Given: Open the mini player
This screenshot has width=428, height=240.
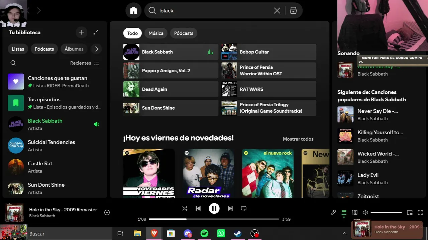Looking at the screenshot, I should tap(410, 212).
